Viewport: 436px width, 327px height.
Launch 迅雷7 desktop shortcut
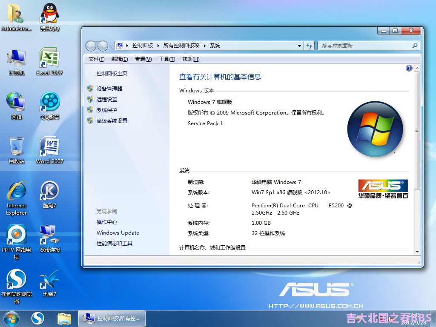coord(50,283)
